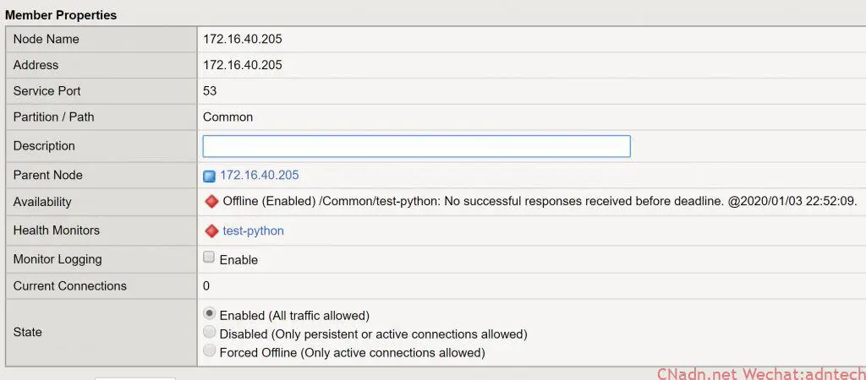Viewport: 866px width, 380px height.
Task: Open the test-python health monitor link
Action: [x=253, y=231]
